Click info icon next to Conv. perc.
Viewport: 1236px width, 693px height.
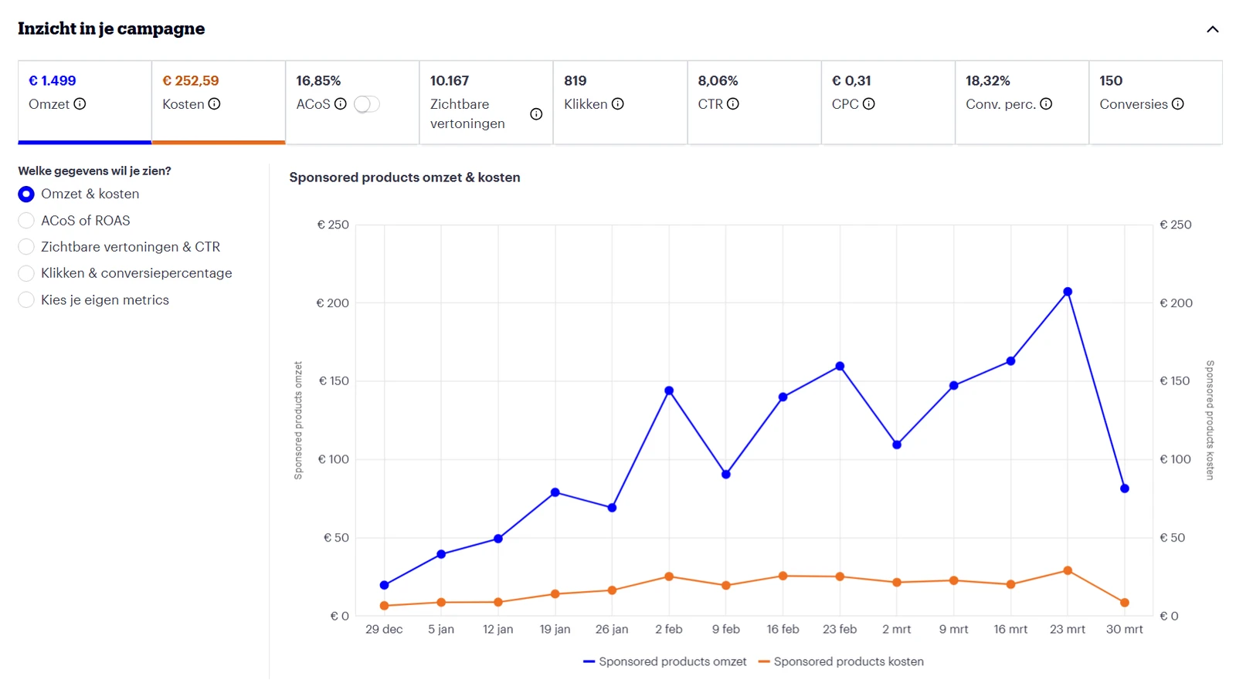[x=1045, y=103]
